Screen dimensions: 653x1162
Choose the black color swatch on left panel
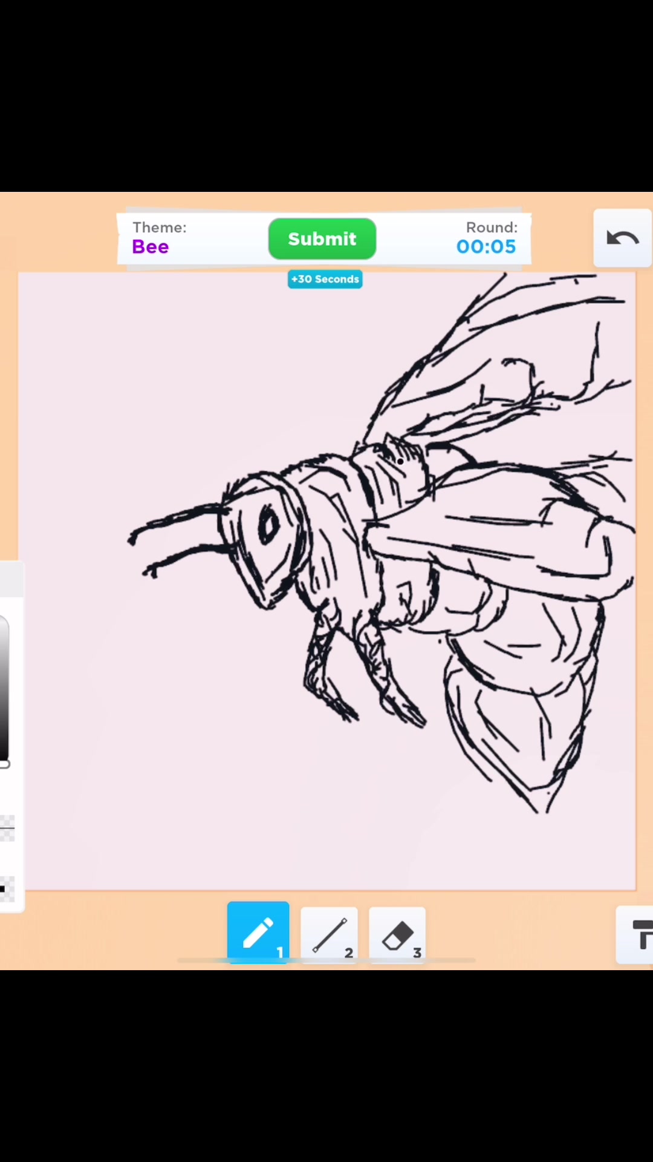tap(4, 888)
